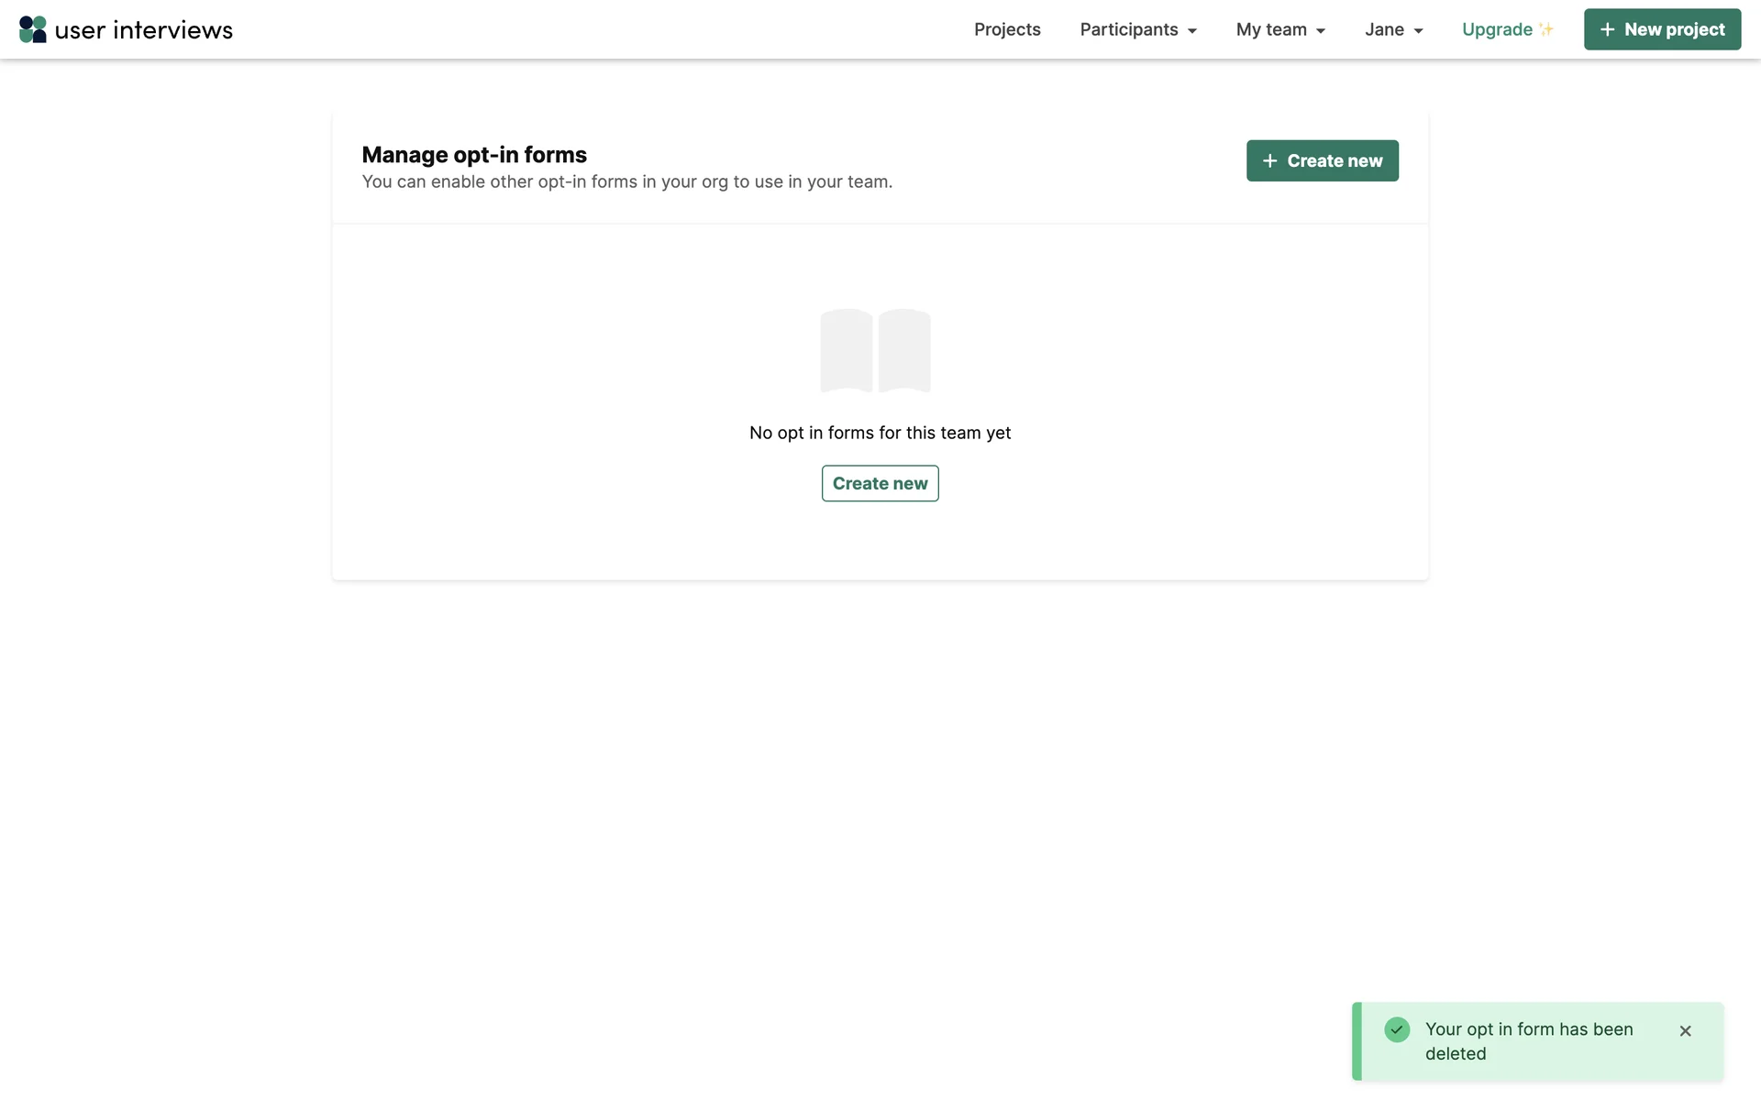Open Jane's account menu
1761x1100 pixels.
click(1384, 29)
